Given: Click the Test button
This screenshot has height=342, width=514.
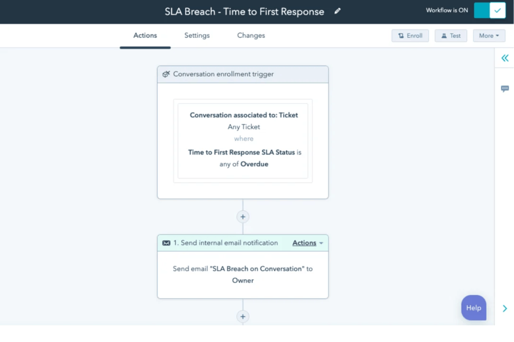Looking at the screenshot, I should 451,36.
